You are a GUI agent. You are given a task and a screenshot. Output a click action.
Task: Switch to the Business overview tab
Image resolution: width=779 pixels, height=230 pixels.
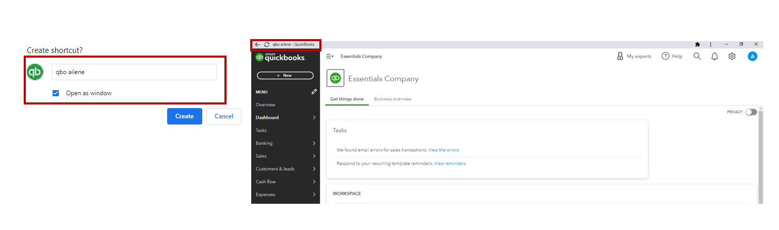[x=393, y=99]
